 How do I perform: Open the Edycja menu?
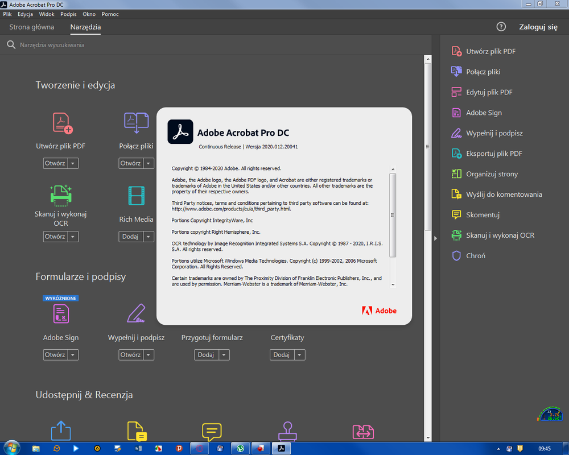click(25, 14)
